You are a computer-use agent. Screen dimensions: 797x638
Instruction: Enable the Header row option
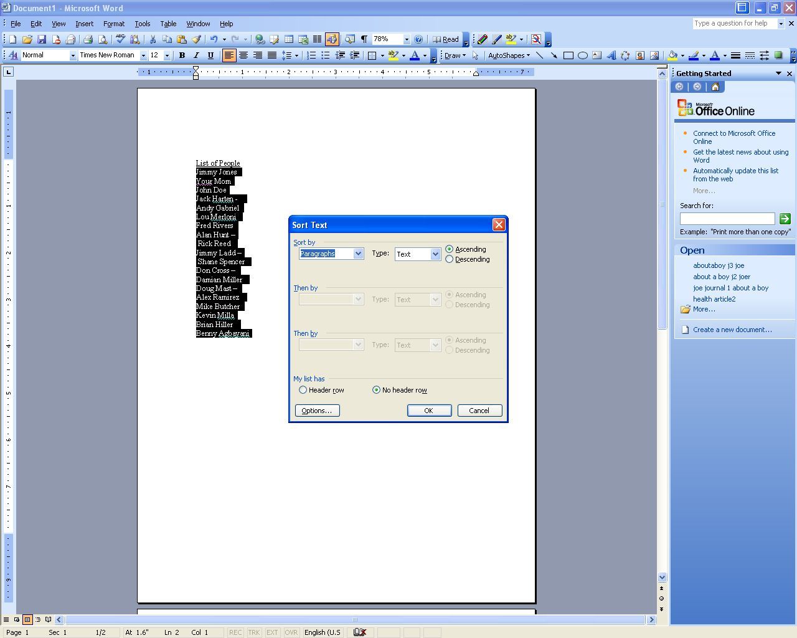coord(303,389)
